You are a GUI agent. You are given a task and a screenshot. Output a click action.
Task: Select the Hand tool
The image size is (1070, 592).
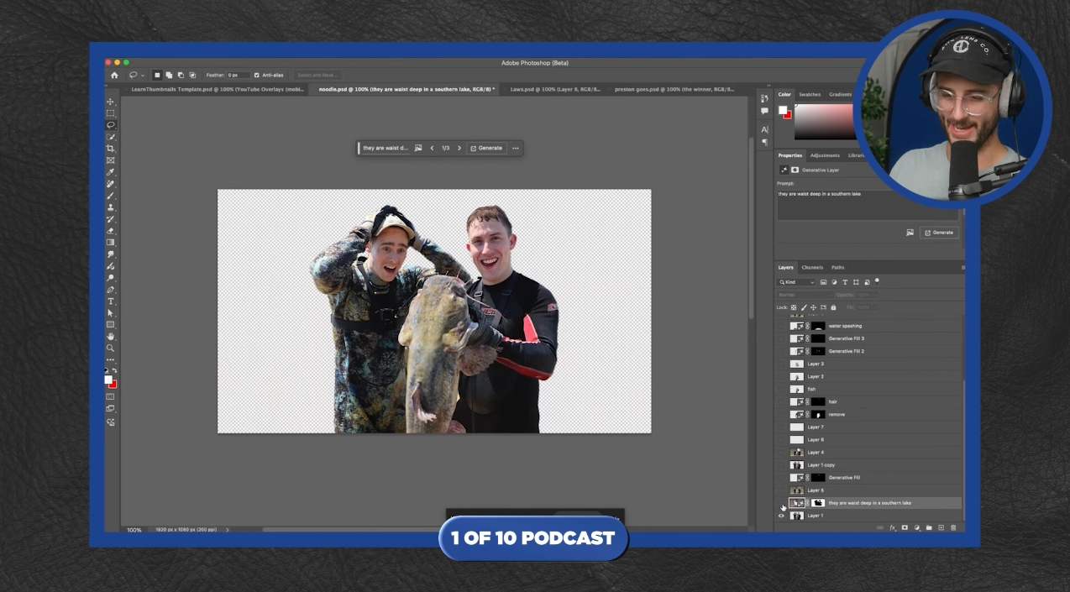coord(110,337)
